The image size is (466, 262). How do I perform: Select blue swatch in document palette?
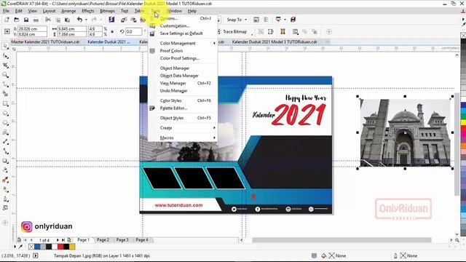pyautogui.click(x=37, y=247)
